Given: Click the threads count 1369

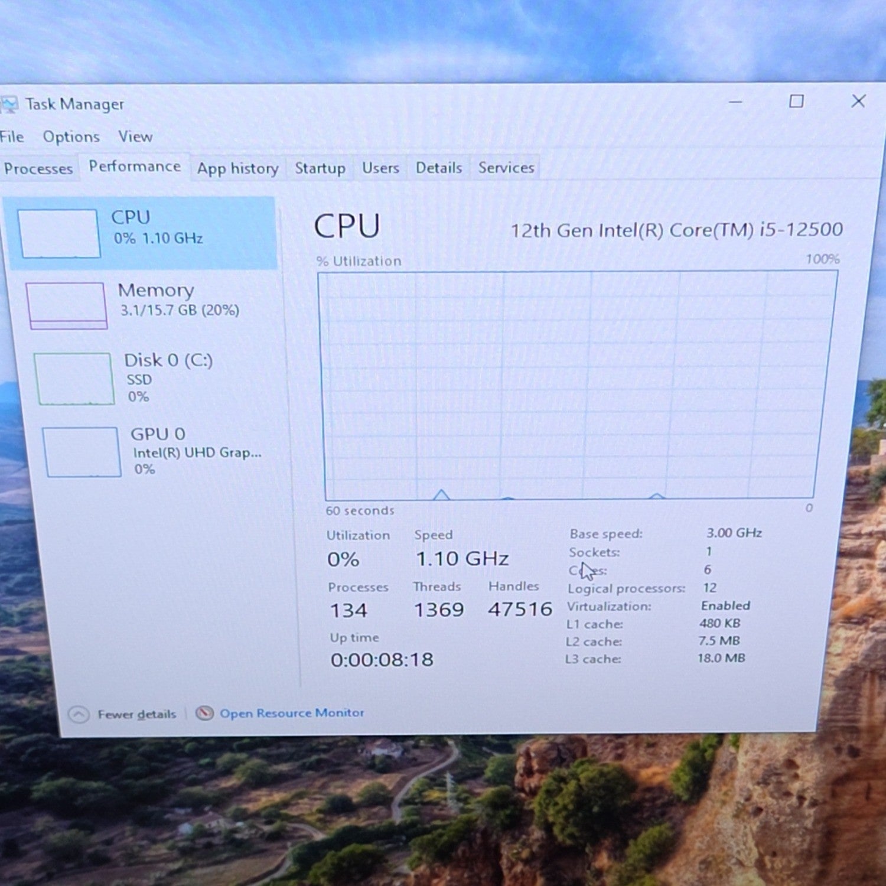Looking at the screenshot, I should pyautogui.click(x=439, y=610).
